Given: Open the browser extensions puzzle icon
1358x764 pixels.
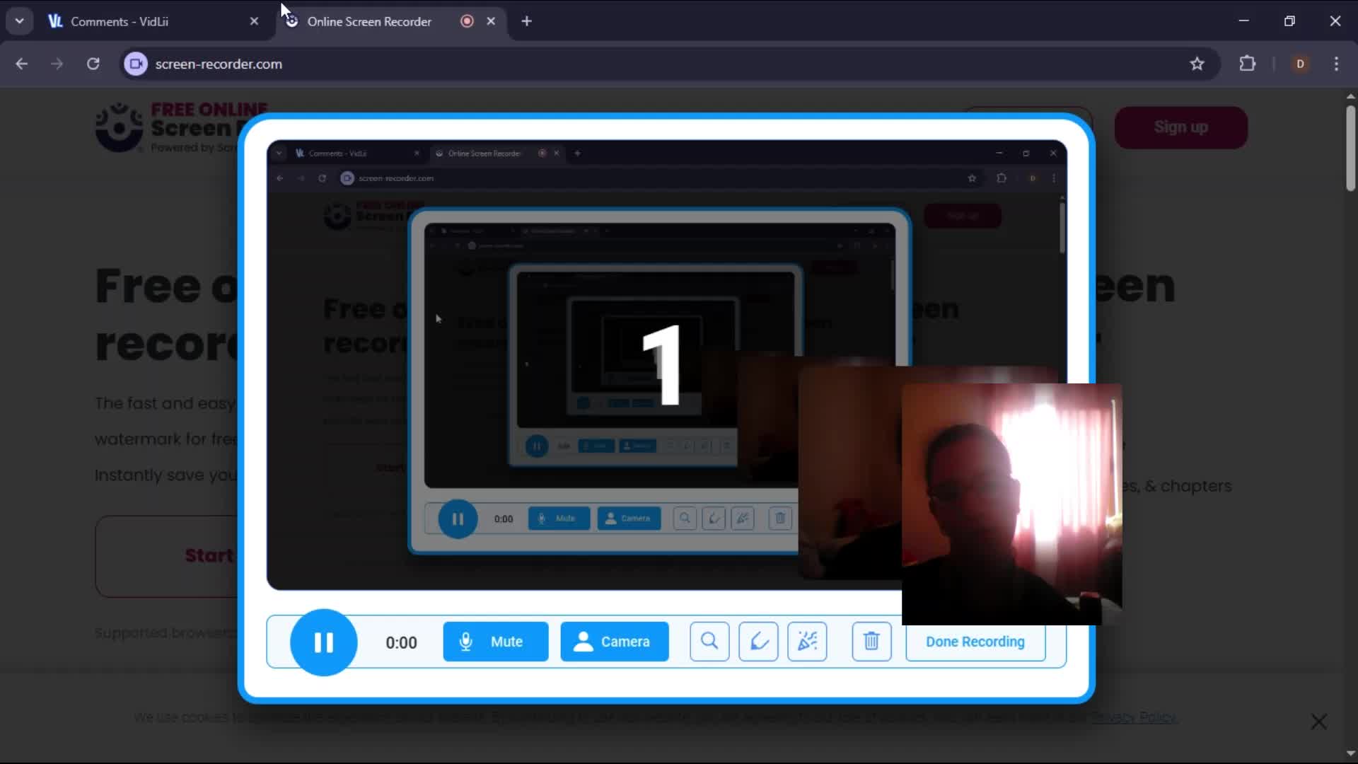Looking at the screenshot, I should pos(1248,64).
